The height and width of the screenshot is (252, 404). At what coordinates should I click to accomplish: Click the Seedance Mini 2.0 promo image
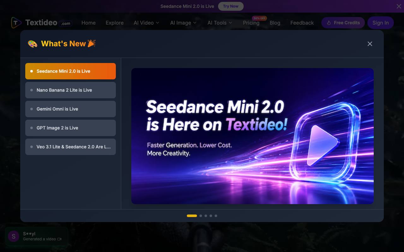point(252,136)
